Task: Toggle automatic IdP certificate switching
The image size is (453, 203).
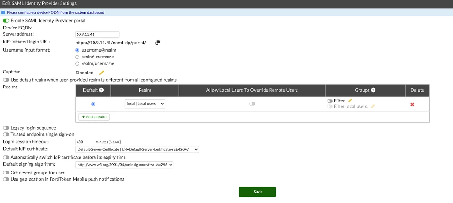Action: [x=6, y=157]
